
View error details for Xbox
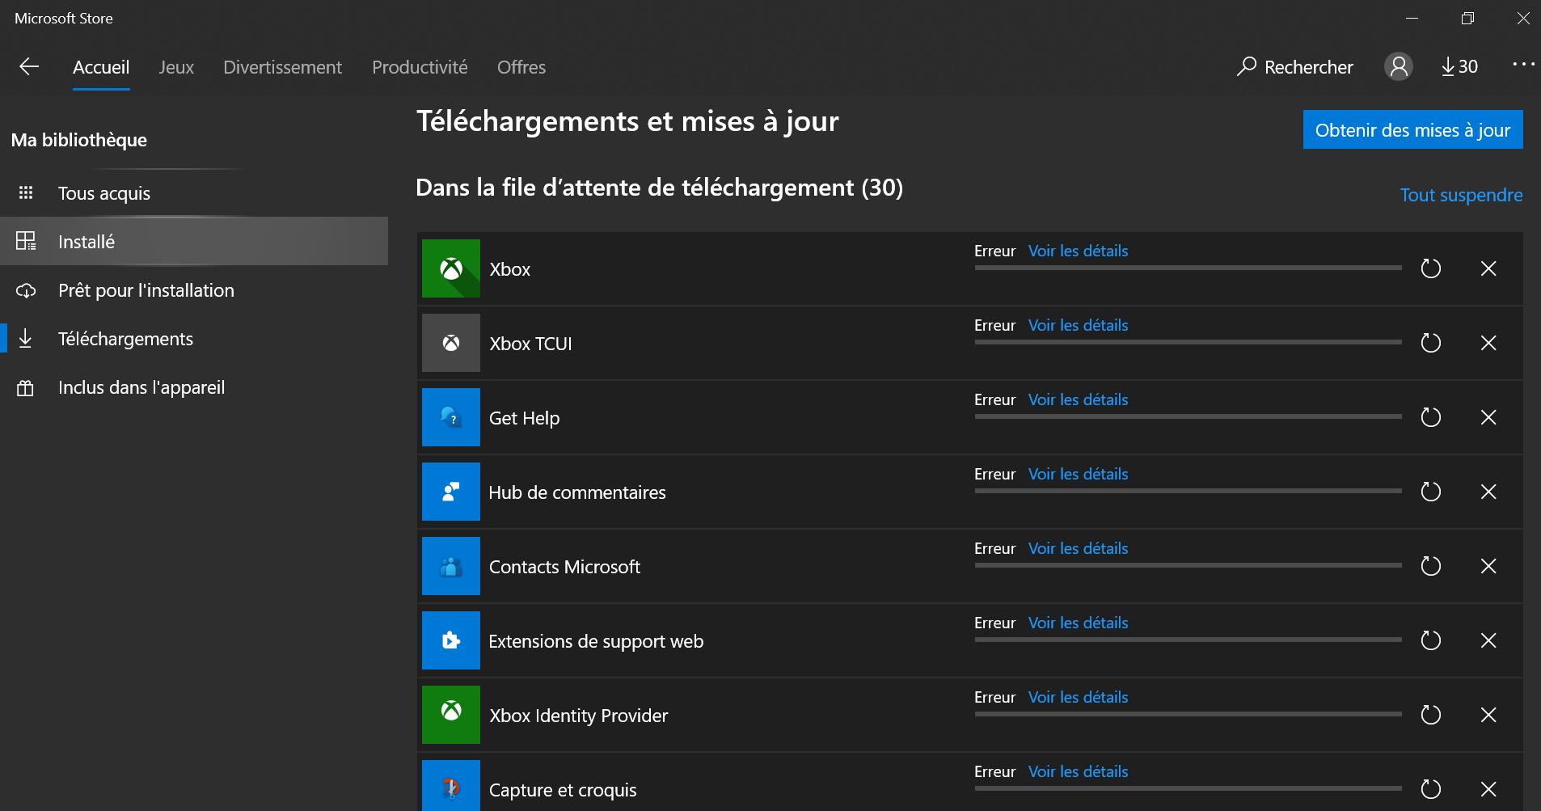(1078, 251)
